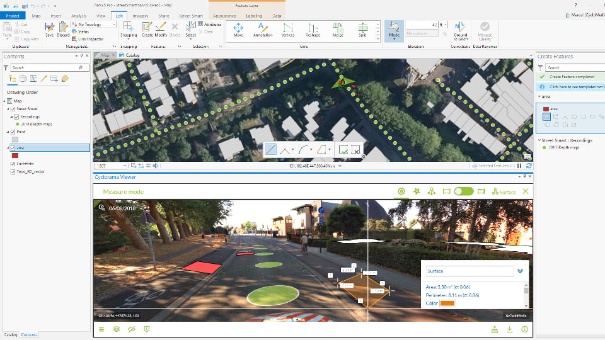Switch Contents to List By Editing

click(x=44, y=79)
